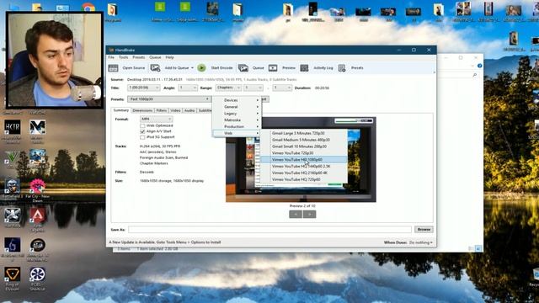Select Vimeo YouTube HQ 2160p60 4K preset

click(304, 173)
